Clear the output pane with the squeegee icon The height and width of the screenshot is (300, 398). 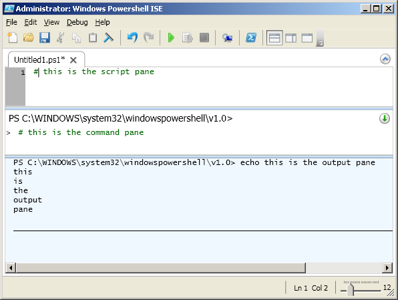109,37
